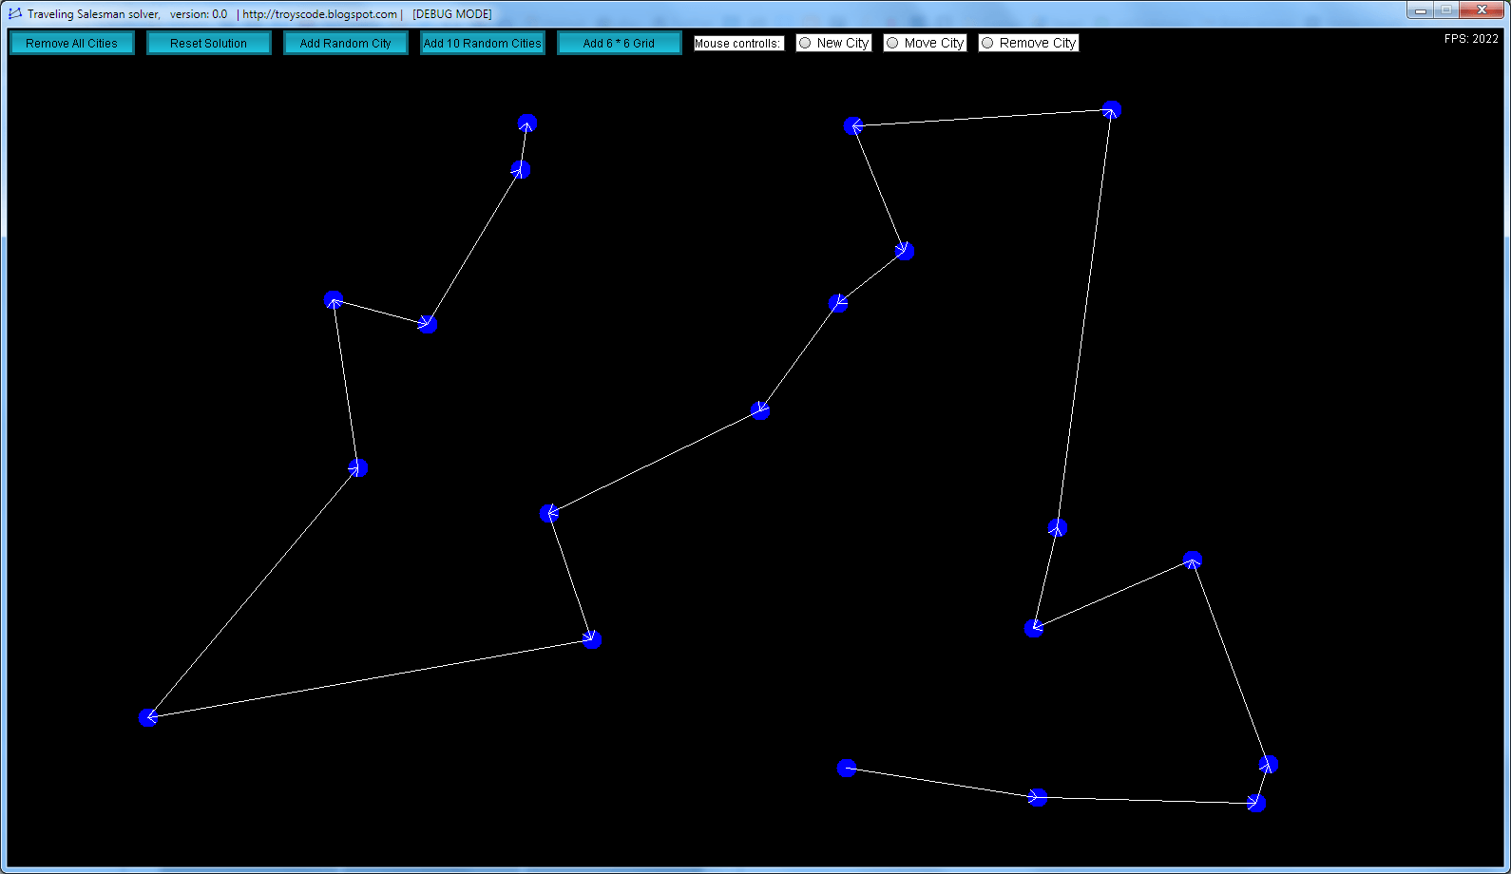
Task: Click the path's starting city node without an arrowhead
Action: pyautogui.click(x=847, y=768)
